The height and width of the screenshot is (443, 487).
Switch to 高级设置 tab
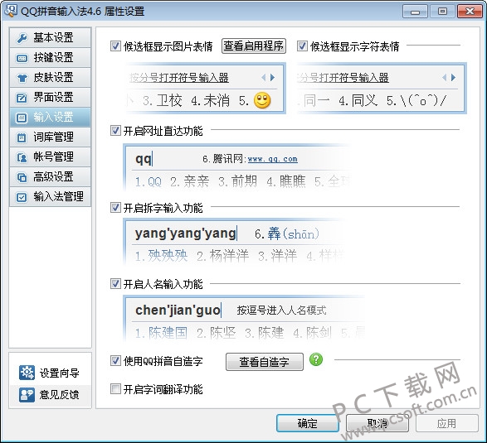(x=50, y=177)
